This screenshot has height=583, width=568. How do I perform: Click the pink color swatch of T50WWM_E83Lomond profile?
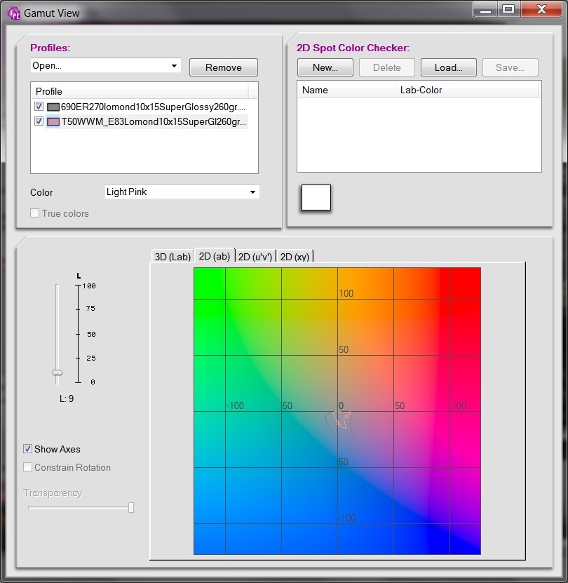coord(53,122)
